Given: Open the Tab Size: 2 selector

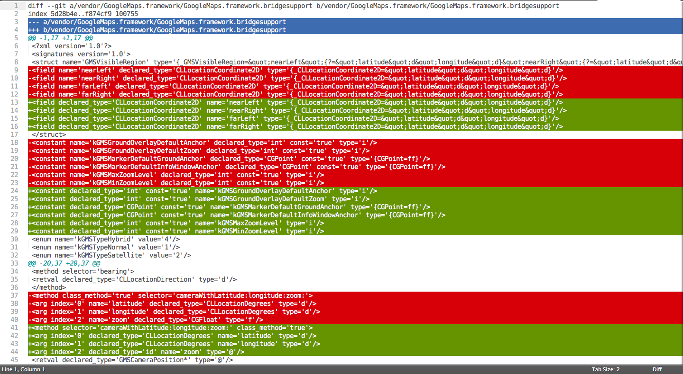Looking at the screenshot, I should coord(606,369).
